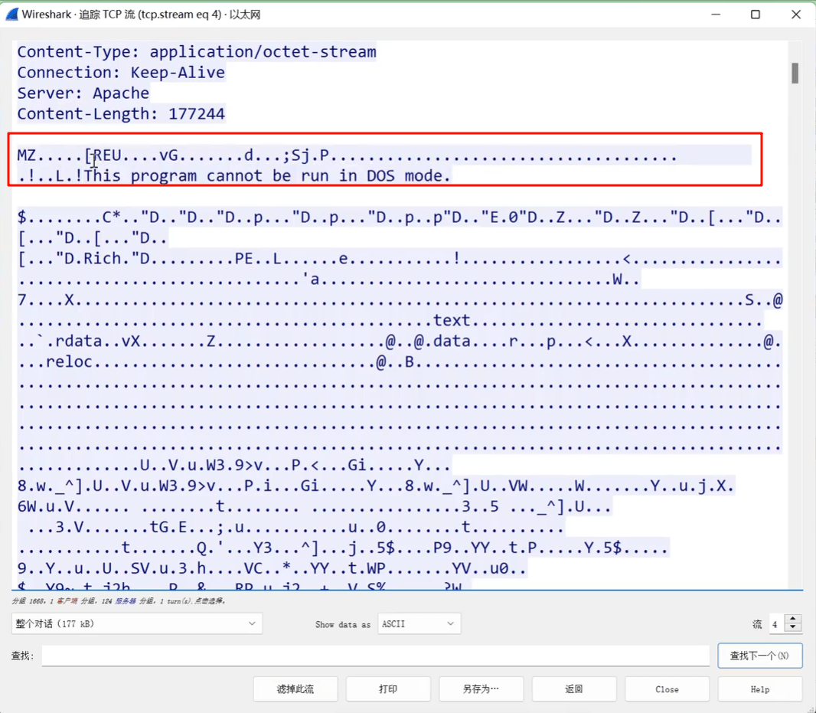Click the 滤掉此流 filter out stream button
The width and height of the screenshot is (816, 713).
click(x=295, y=689)
